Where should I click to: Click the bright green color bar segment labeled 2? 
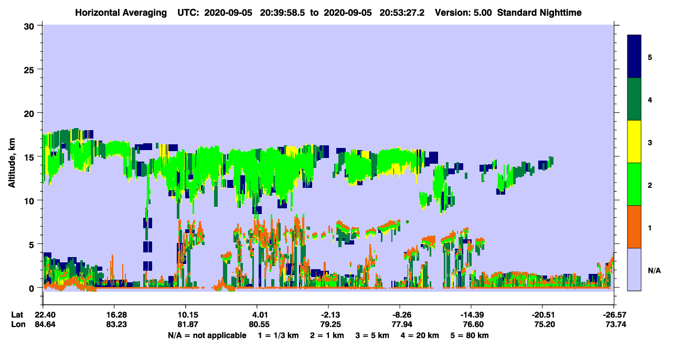click(634, 184)
